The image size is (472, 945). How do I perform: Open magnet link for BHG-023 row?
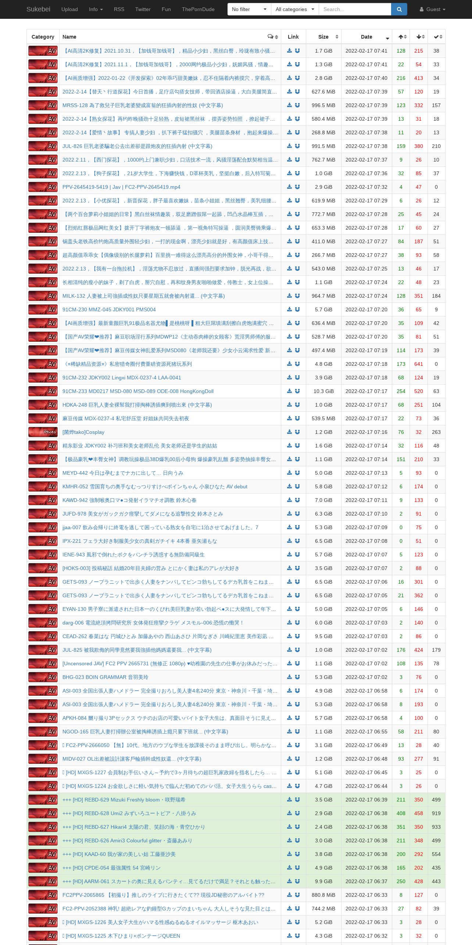click(297, 677)
